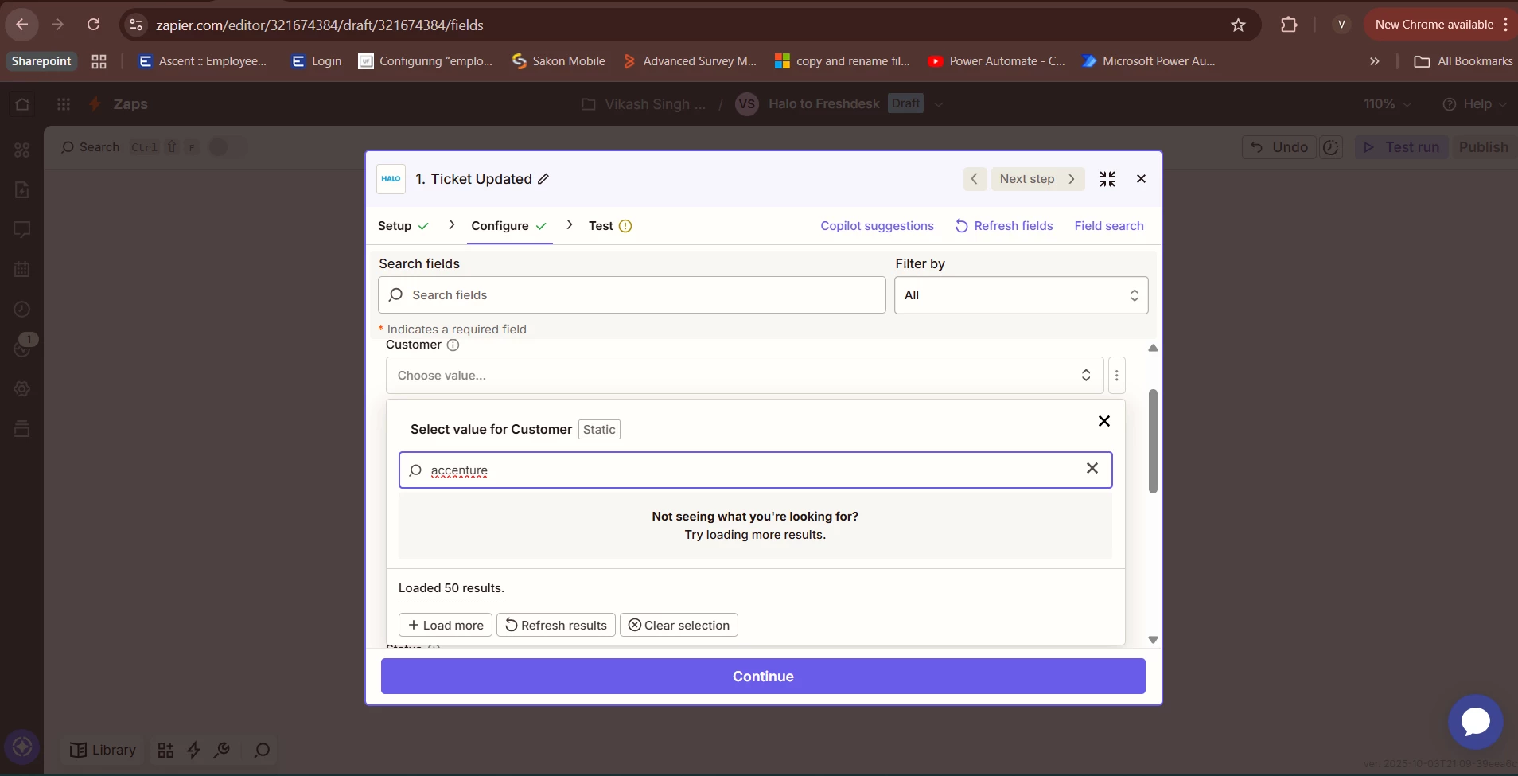
Task: Click the browser address bar URL
Action: click(x=319, y=25)
